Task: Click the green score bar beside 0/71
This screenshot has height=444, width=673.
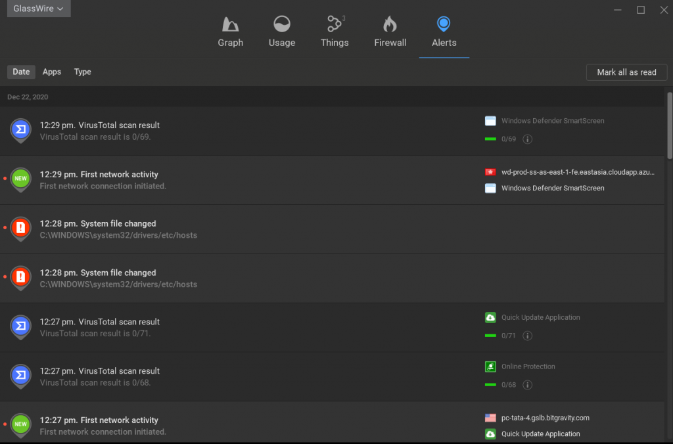Action: (490, 336)
